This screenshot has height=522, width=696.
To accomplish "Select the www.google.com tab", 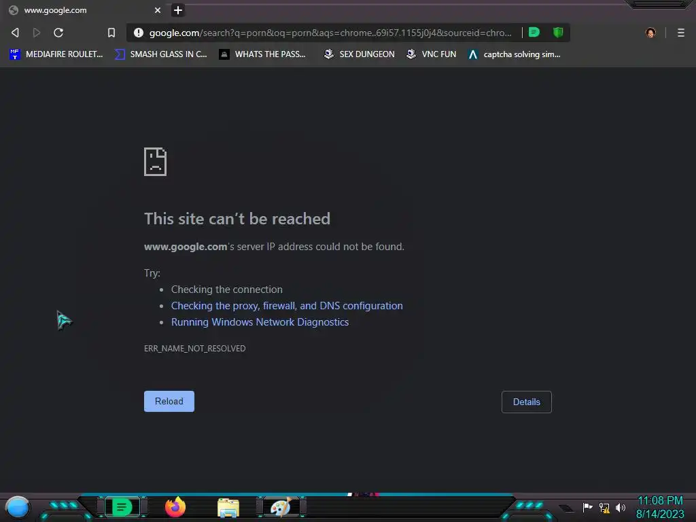I will tap(84, 10).
